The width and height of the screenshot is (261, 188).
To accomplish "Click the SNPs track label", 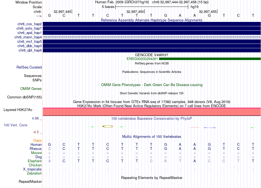I will (37, 80).
